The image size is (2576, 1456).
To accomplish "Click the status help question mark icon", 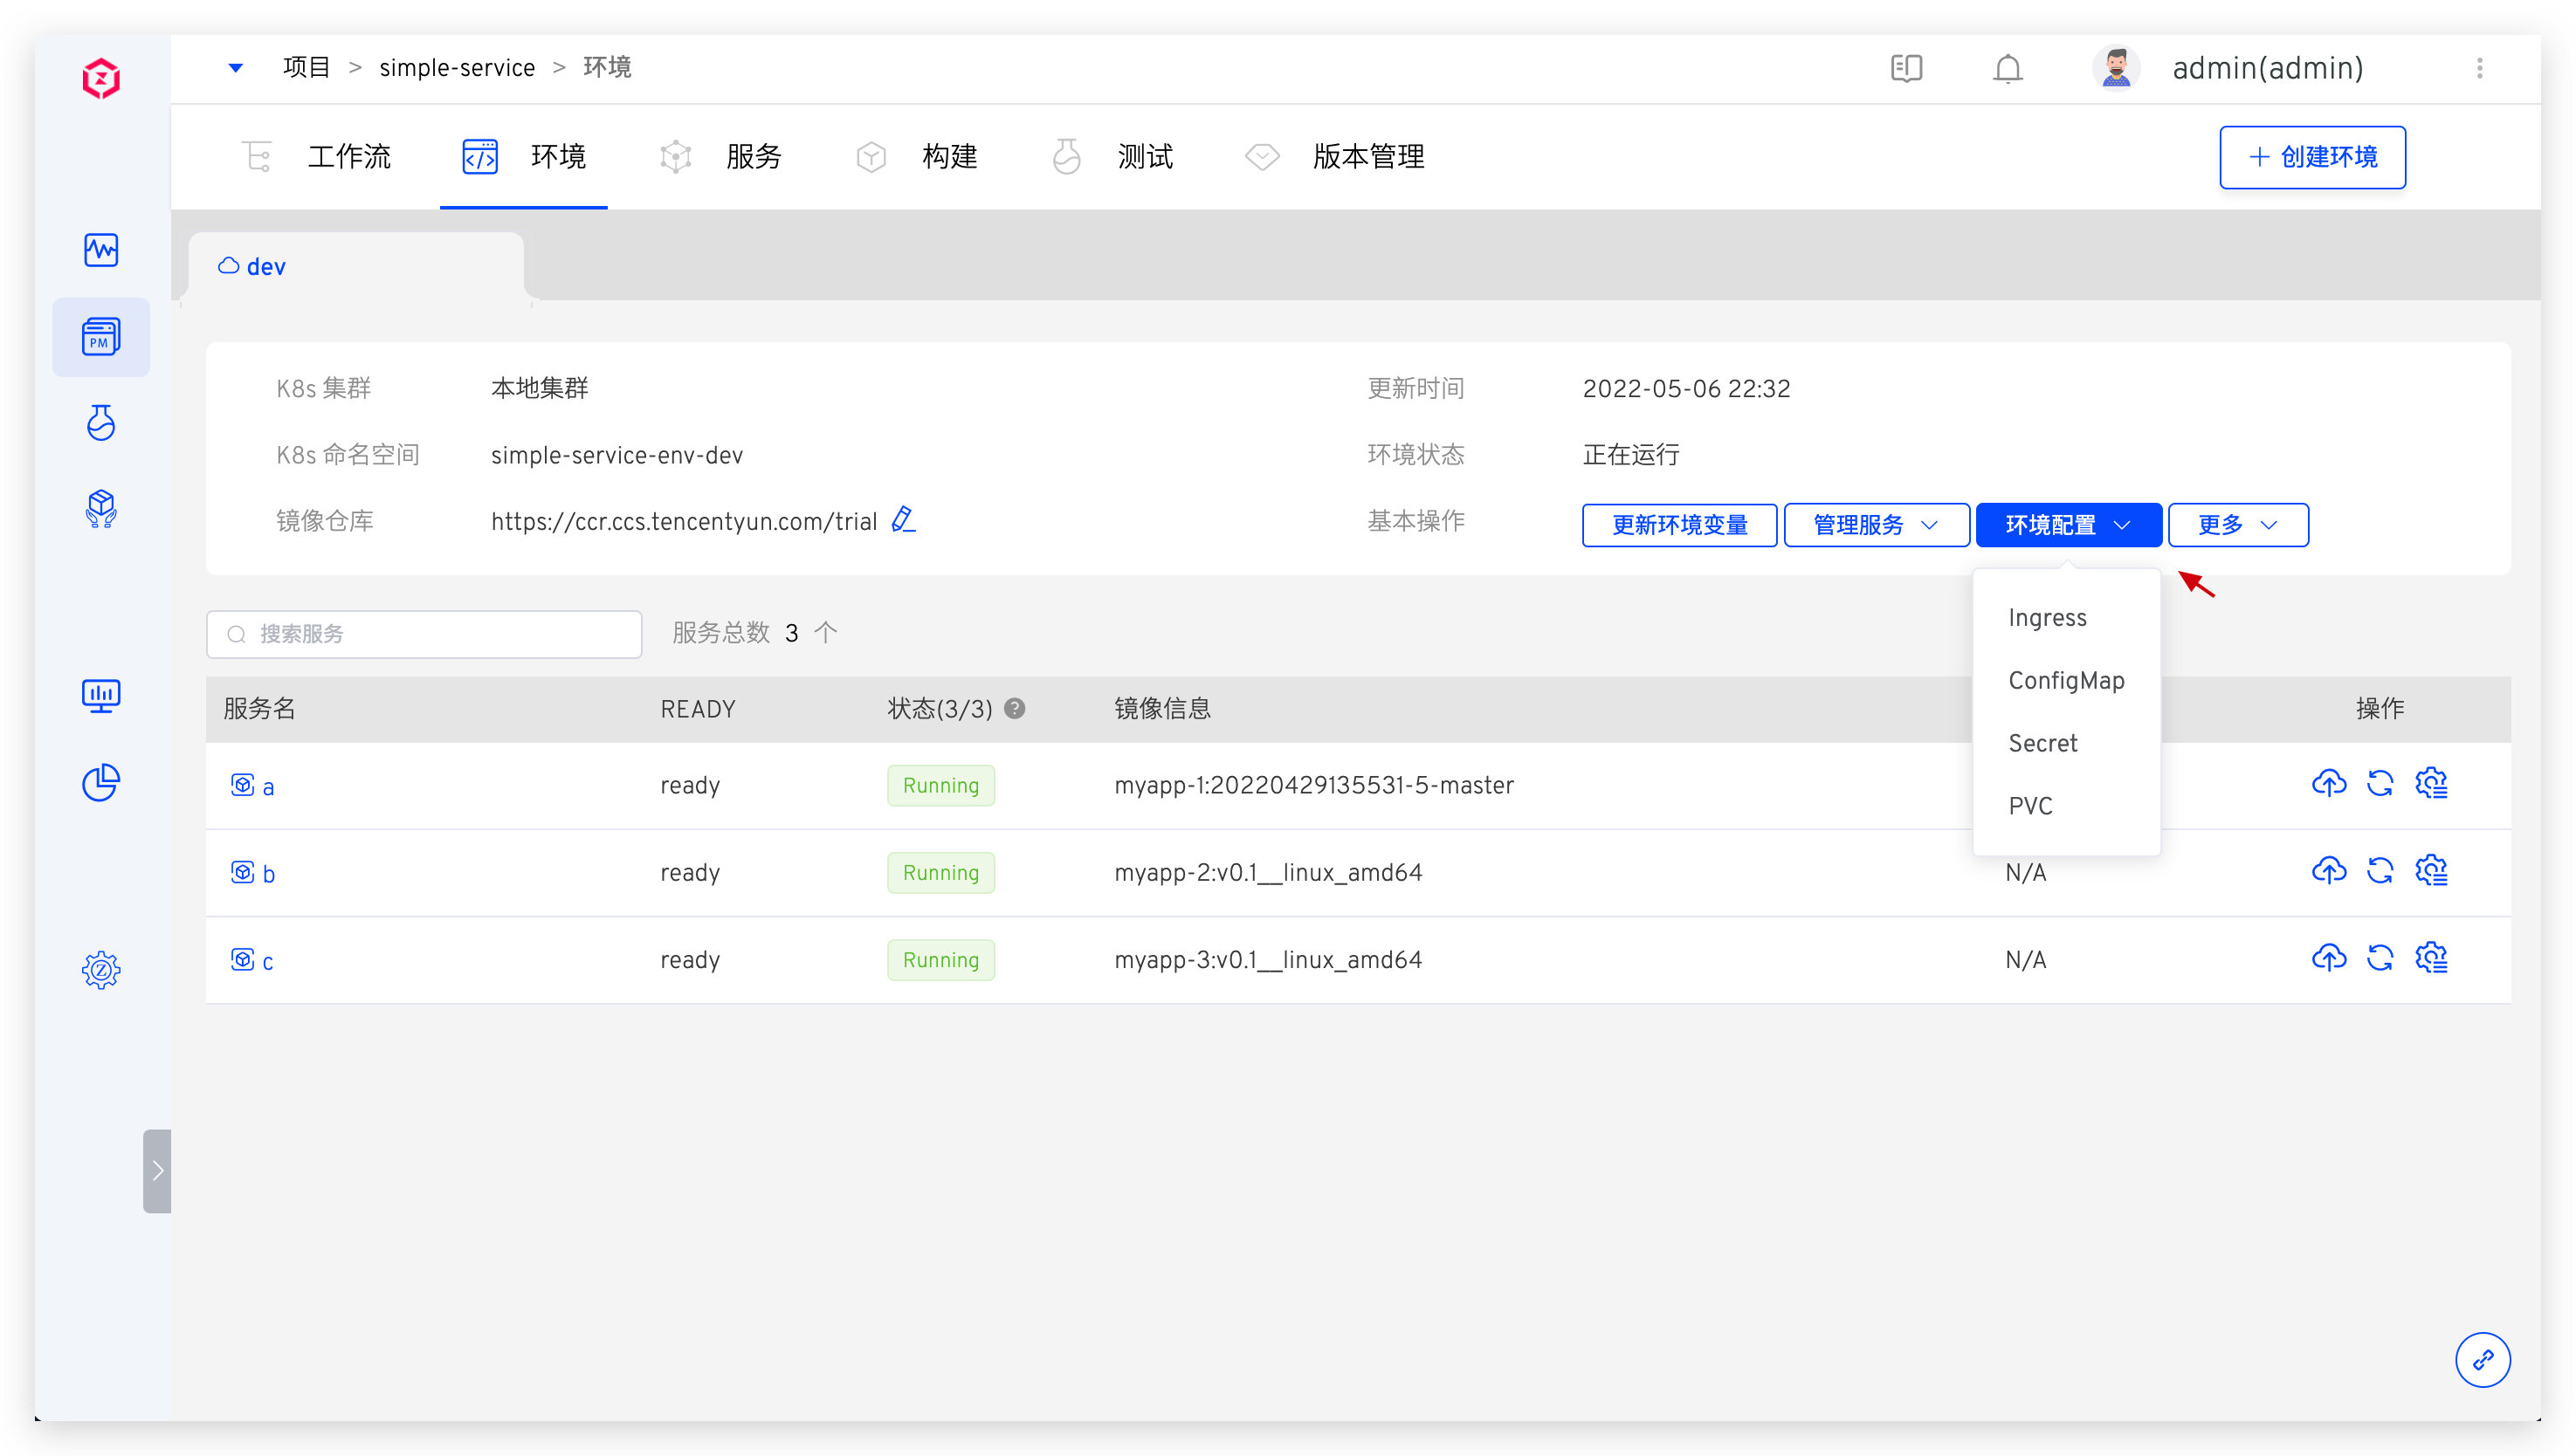I will click(1015, 709).
